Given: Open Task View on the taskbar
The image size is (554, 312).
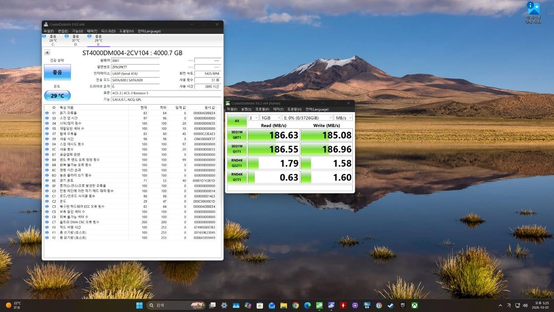Looking at the screenshot, I should pos(212,305).
